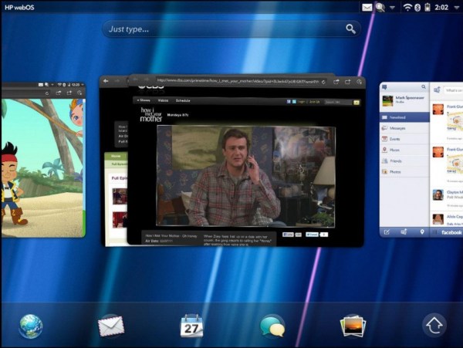
Task: Reload the cartoon browser card page
Action: coord(47,93)
